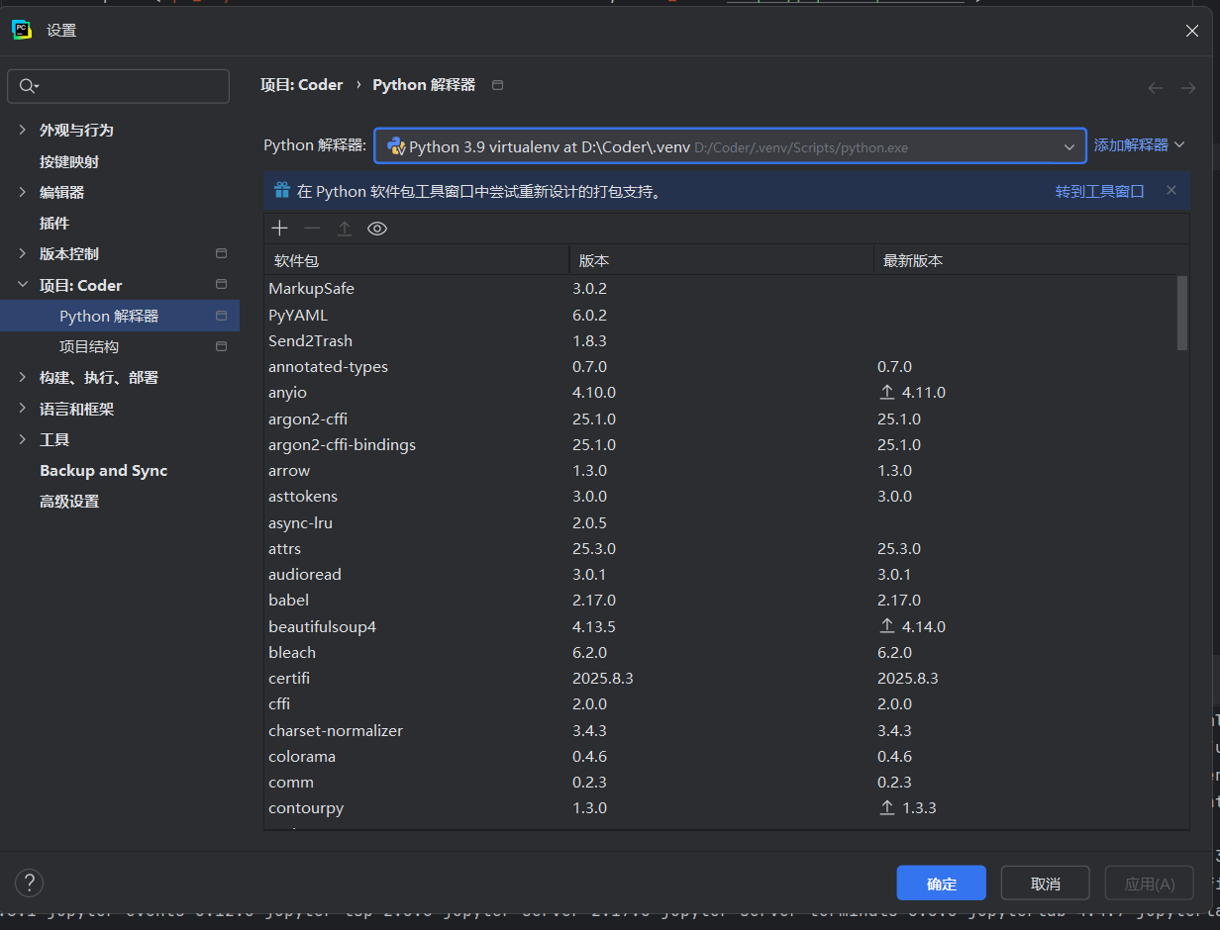Select the MarkupSafe package row
The image size is (1220, 930).
720,289
